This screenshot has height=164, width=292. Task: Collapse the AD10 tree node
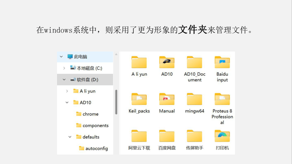(x=67, y=102)
